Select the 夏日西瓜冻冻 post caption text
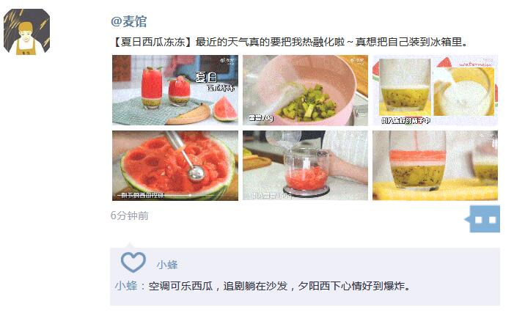The image size is (514, 313). coord(290,42)
